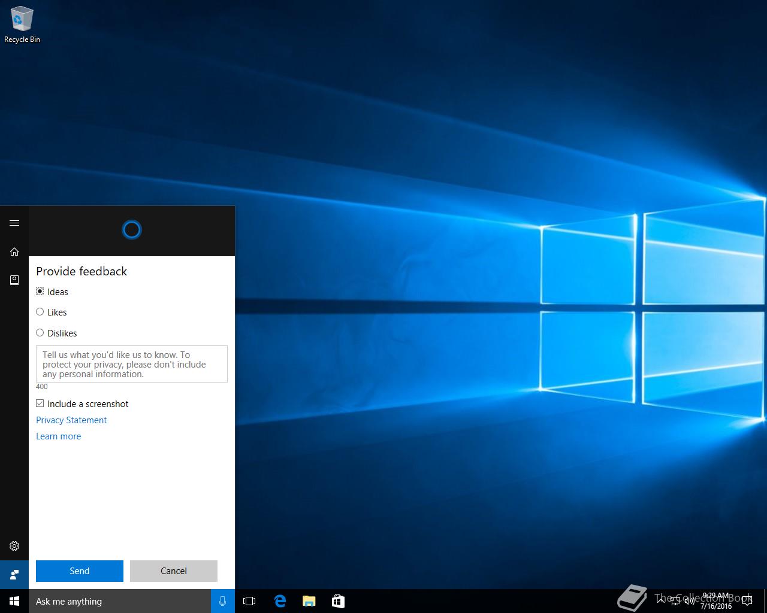767x613 pixels.
Task: Uncheck Include a screenshot
Action: tap(40, 403)
